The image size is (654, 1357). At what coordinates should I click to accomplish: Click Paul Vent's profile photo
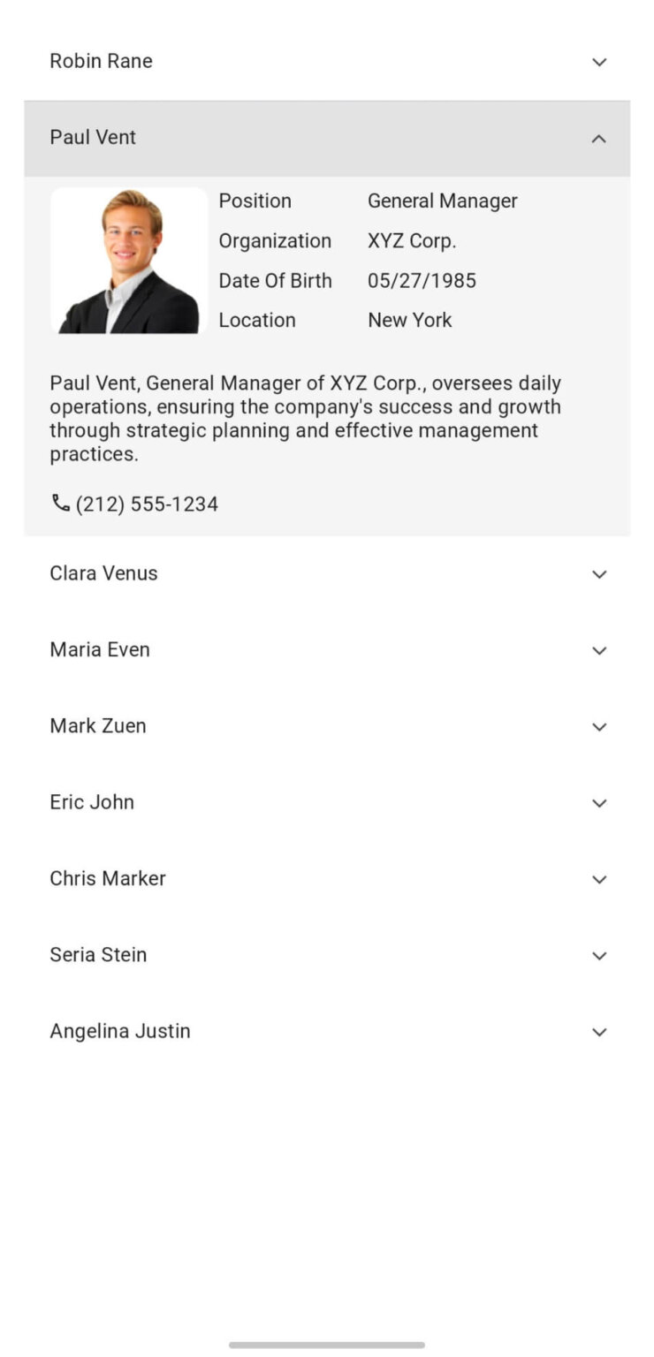[128, 259]
